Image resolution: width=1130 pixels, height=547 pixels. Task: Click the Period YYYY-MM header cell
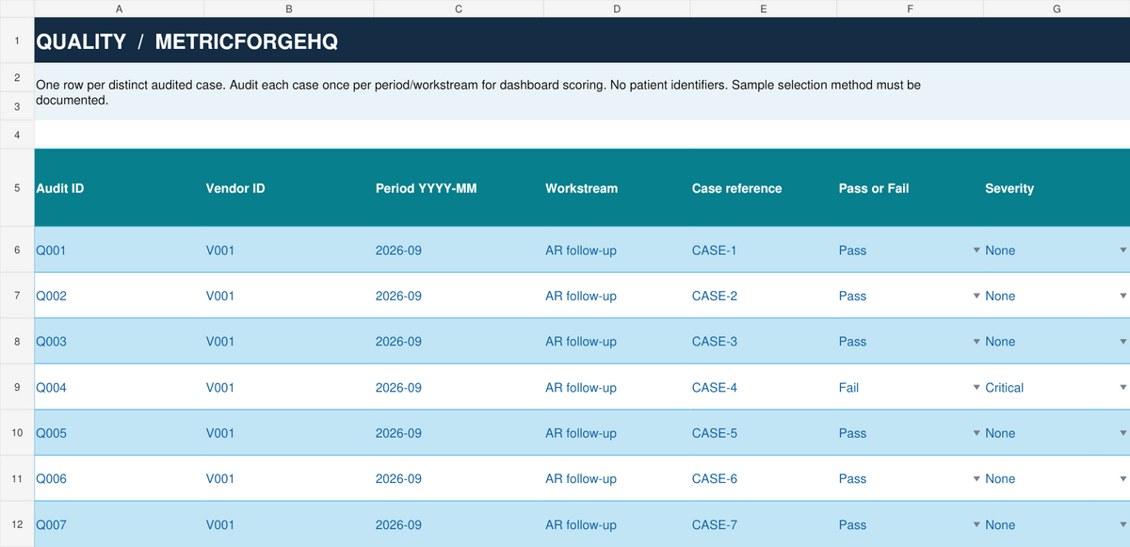pos(459,188)
